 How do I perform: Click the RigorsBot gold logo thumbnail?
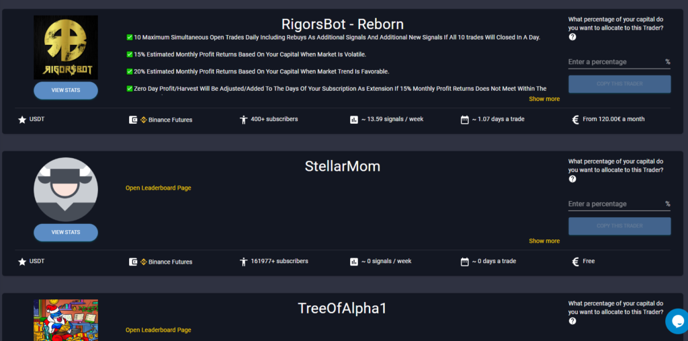66,47
